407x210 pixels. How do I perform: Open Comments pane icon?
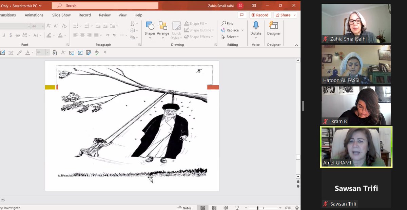click(x=242, y=15)
